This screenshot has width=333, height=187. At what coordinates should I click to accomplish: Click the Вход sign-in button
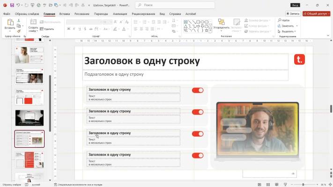pyautogui.click(x=295, y=5)
